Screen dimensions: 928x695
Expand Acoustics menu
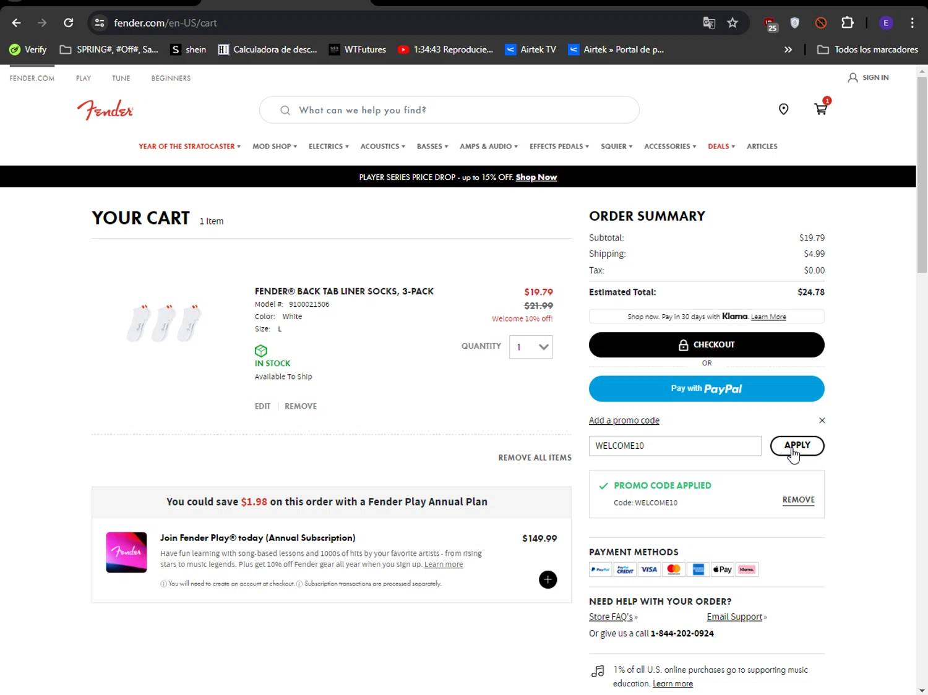(x=382, y=147)
